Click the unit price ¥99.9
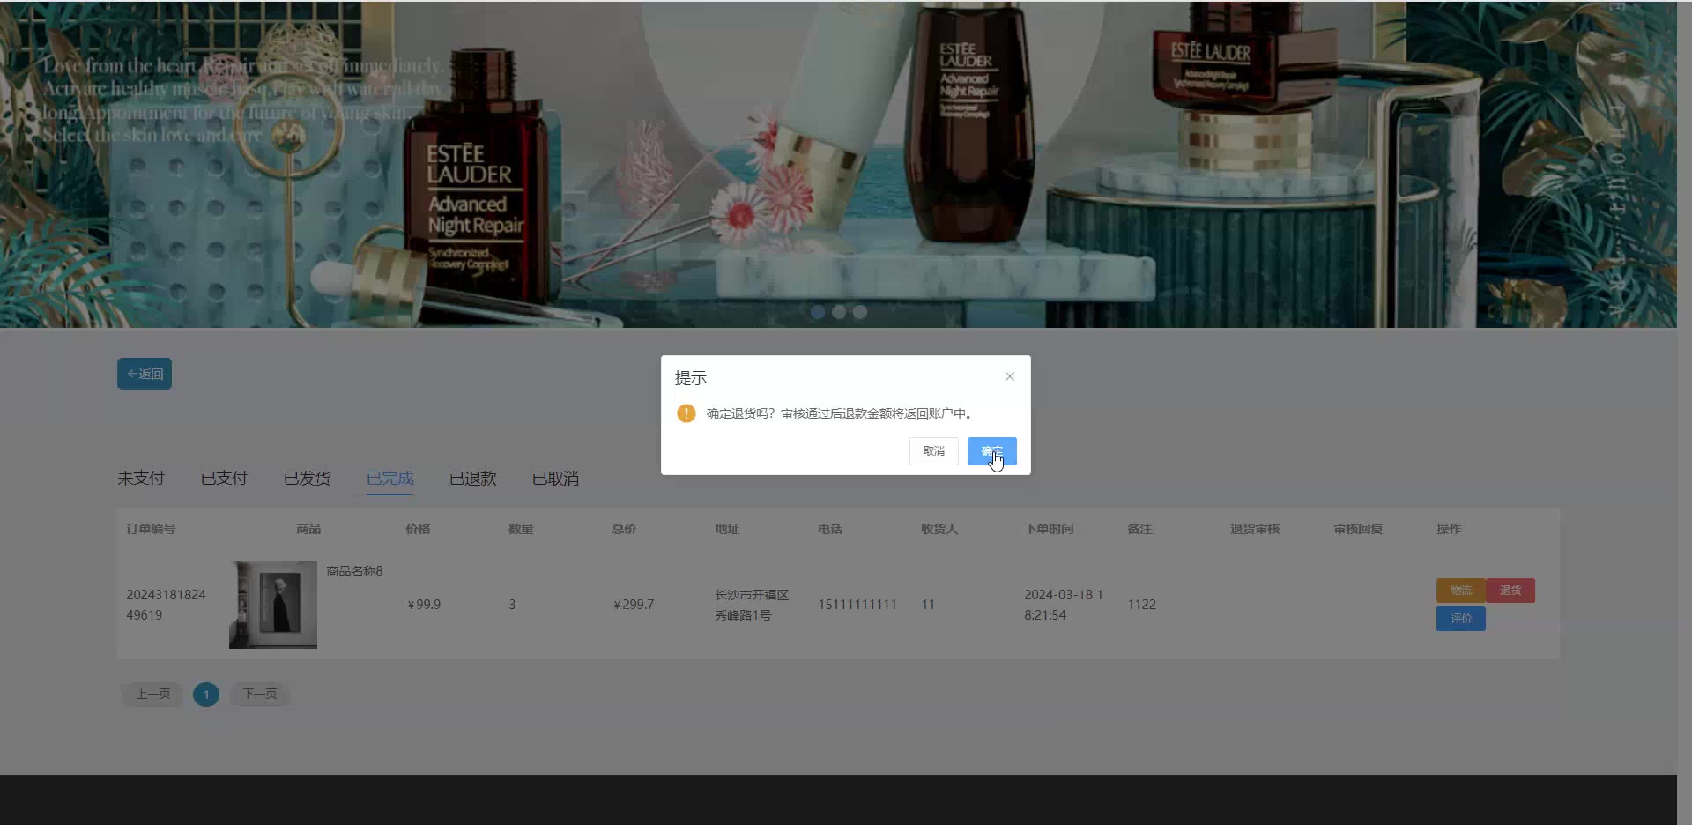 424,605
